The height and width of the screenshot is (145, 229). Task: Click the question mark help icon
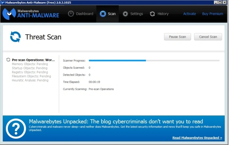point(16,129)
